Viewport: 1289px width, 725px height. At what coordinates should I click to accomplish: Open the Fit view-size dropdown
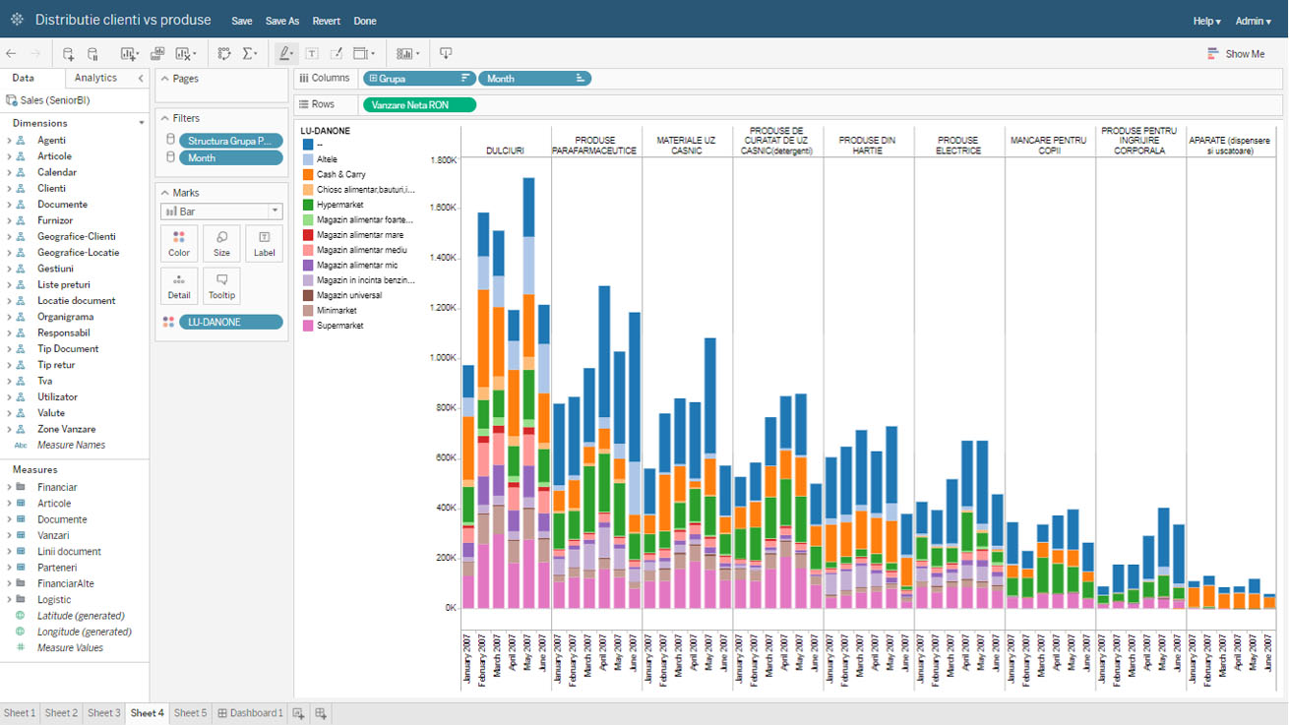[363, 54]
